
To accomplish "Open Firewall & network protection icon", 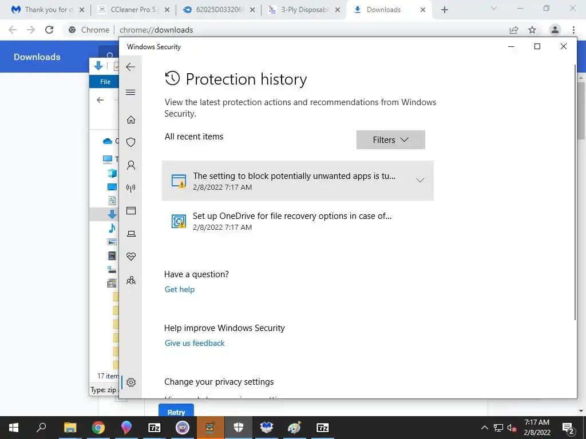I will coord(131,187).
